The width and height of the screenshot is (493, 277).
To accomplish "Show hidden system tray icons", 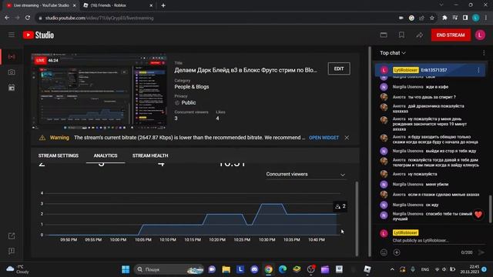I will (392, 269).
